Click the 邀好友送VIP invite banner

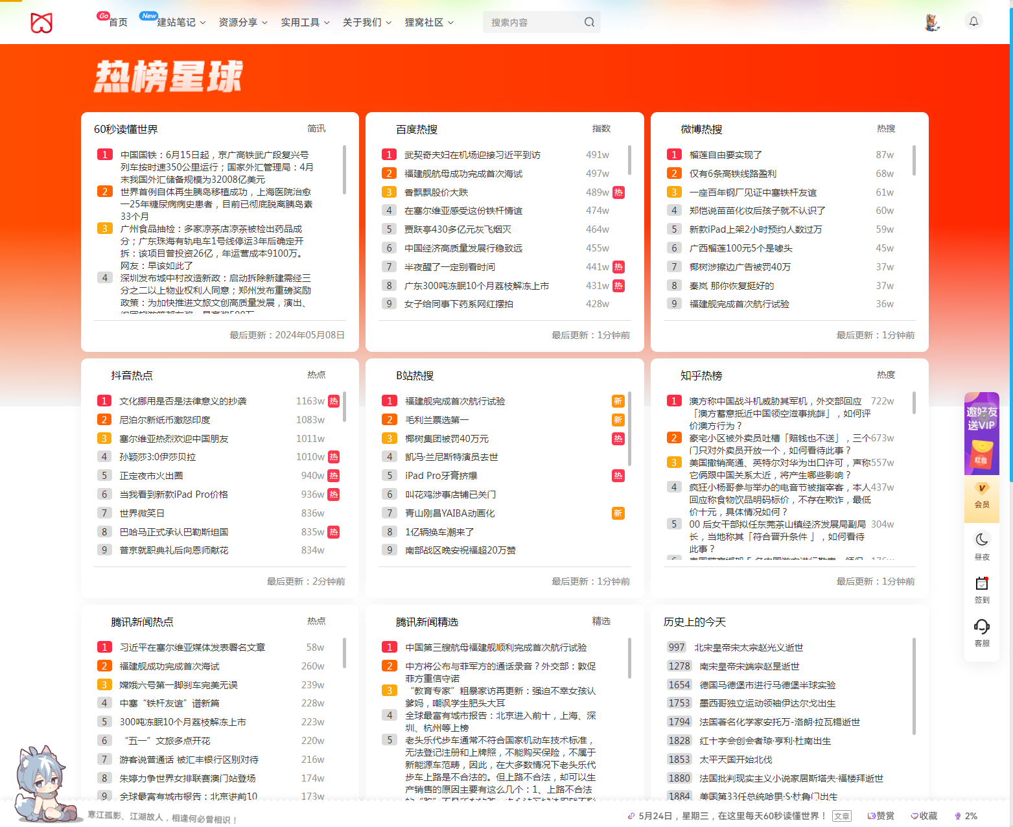(982, 433)
